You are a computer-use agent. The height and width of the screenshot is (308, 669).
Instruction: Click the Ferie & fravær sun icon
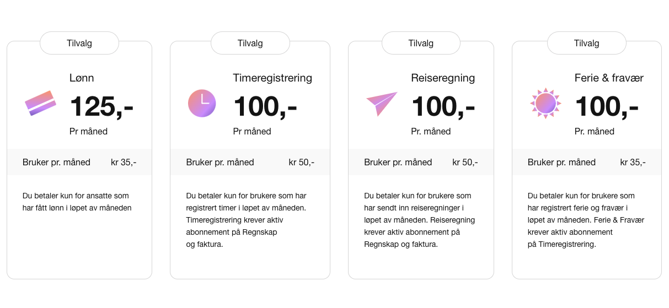545,103
